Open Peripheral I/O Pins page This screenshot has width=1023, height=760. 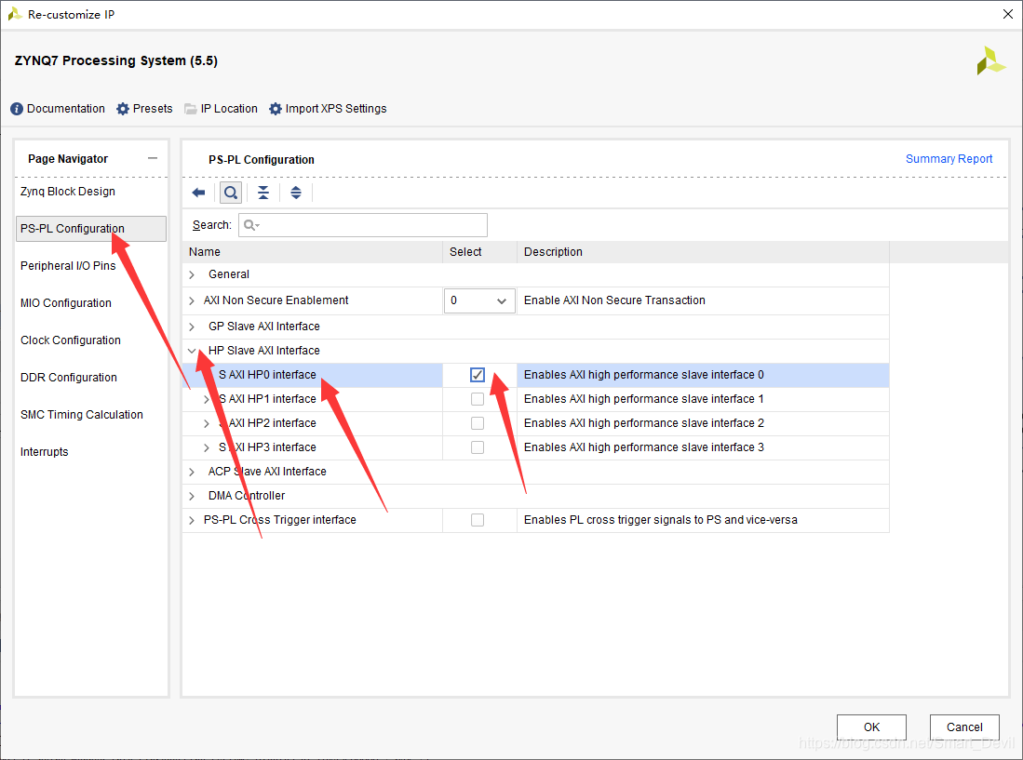click(x=68, y=266)
